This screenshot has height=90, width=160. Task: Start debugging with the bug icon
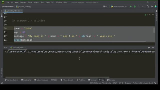click(x=135, y=6)
